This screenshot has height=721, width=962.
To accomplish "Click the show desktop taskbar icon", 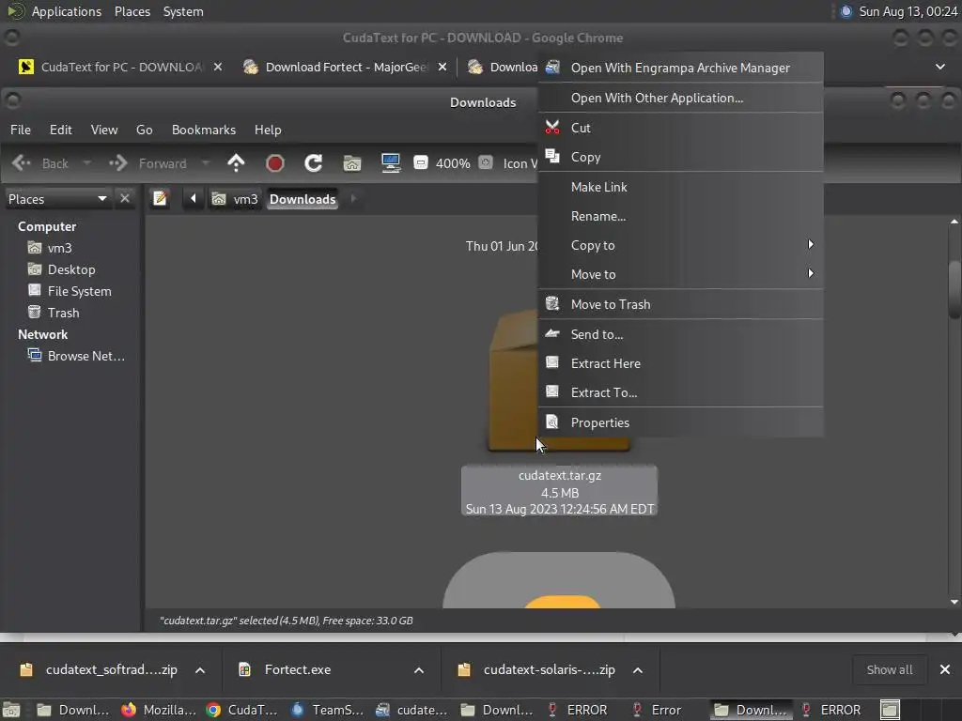I will coord(11,710).
